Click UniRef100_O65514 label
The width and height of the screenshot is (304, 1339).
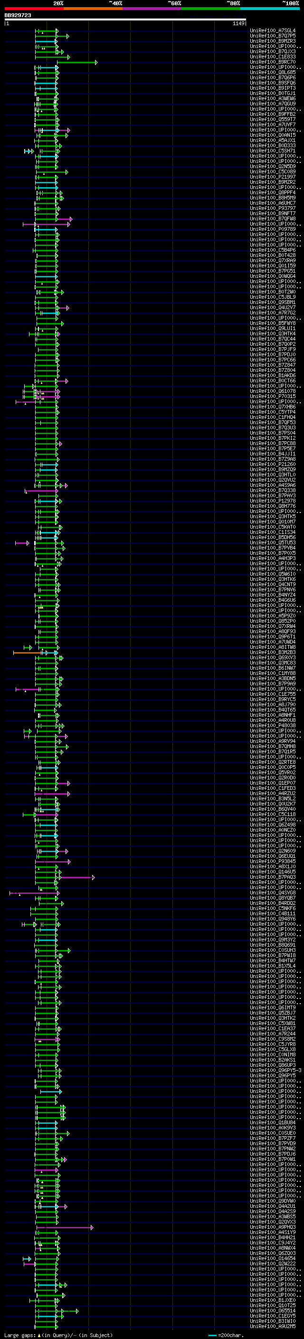(x=273, y=1311)
